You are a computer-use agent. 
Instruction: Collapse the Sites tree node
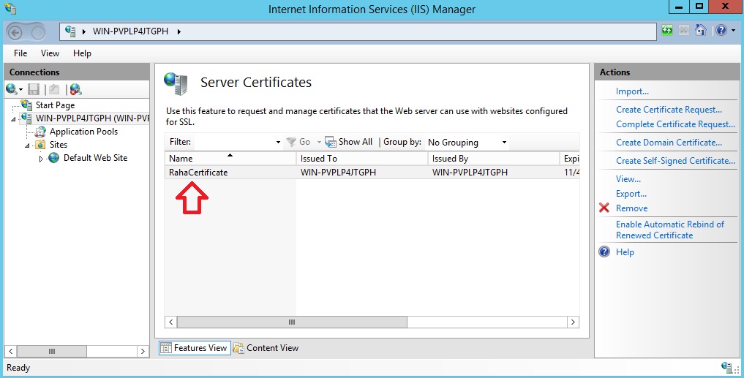point(27,145)
